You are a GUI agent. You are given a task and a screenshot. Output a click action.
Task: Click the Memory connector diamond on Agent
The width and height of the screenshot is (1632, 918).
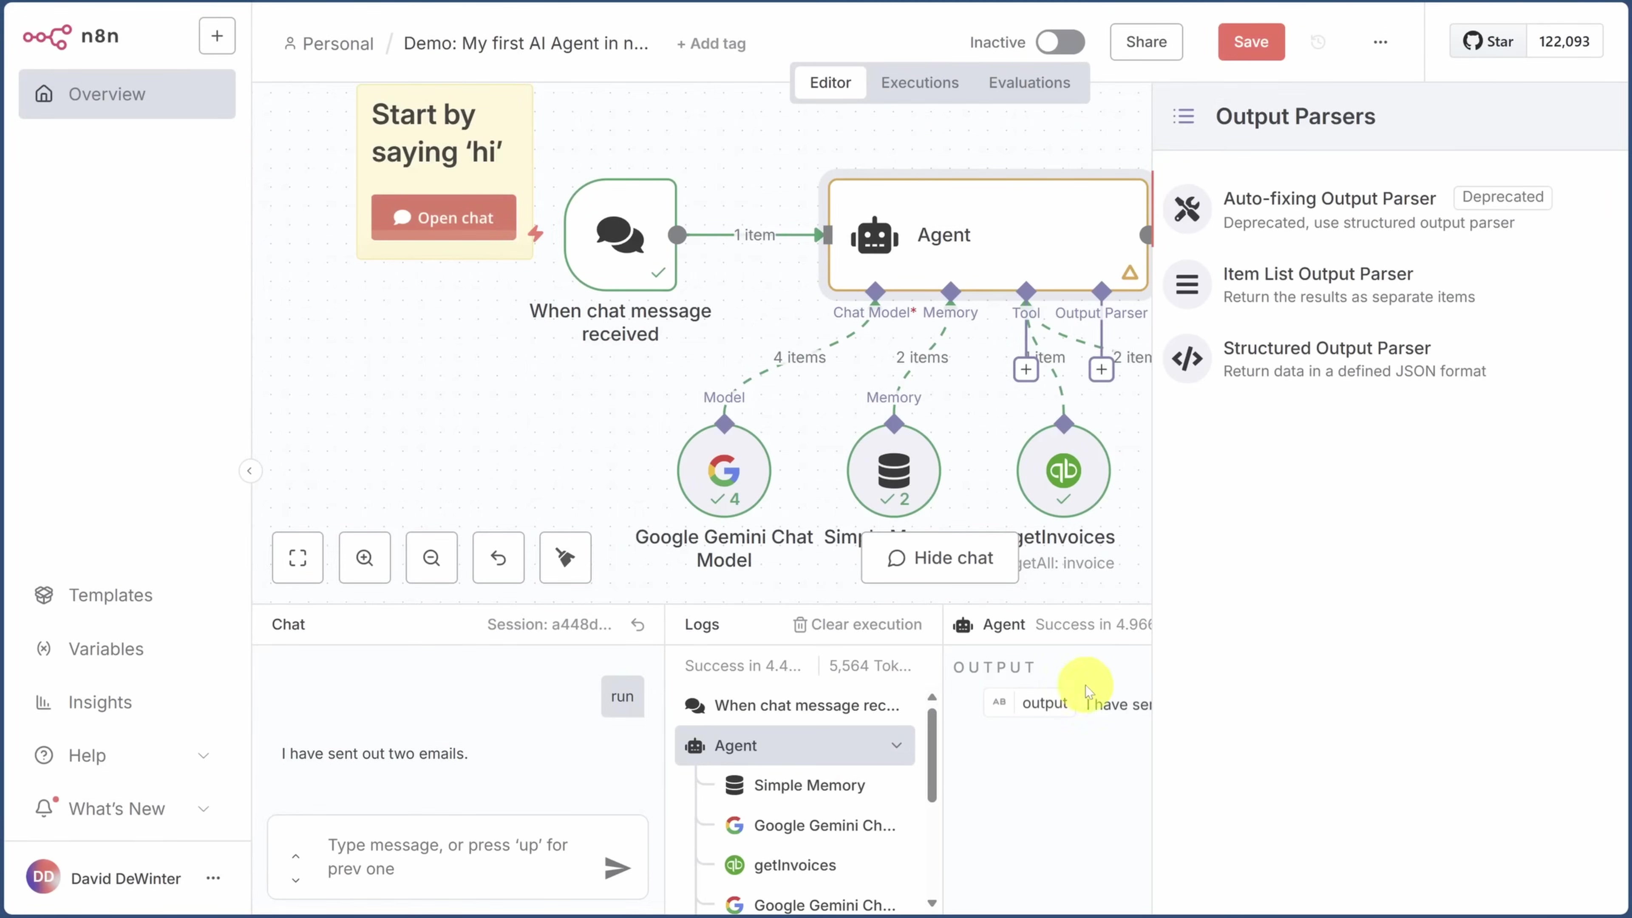click(950, 292)
